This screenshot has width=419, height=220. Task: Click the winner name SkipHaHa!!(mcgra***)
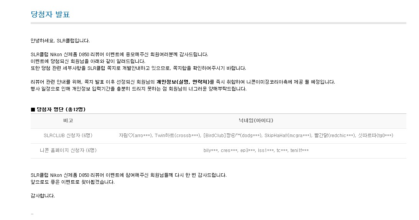click(x=288, y=136)
